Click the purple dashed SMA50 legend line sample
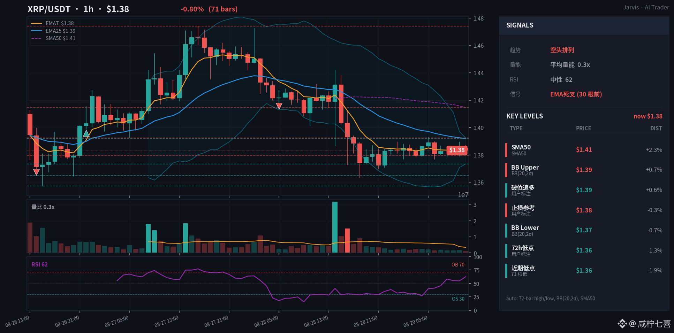The image size is (674, 333). (36, 38)
